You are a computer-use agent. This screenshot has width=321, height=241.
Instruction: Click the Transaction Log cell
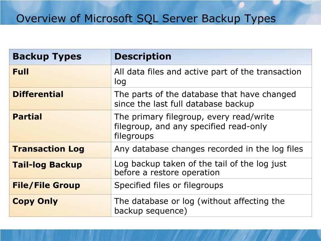[x=60, y=150]
